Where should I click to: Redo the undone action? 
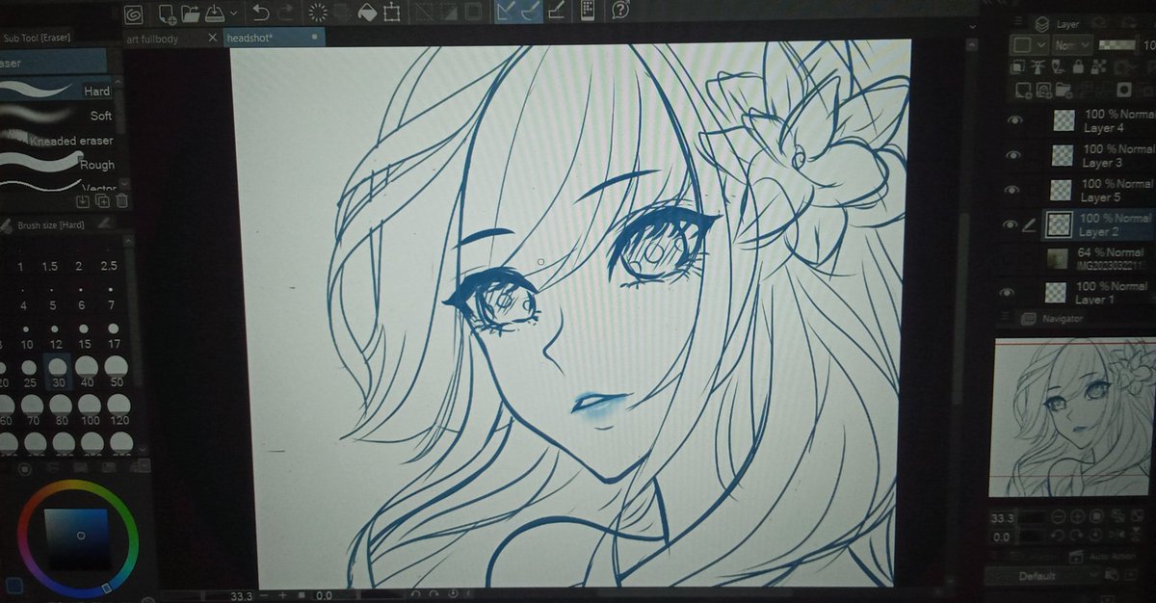point(285,13)
